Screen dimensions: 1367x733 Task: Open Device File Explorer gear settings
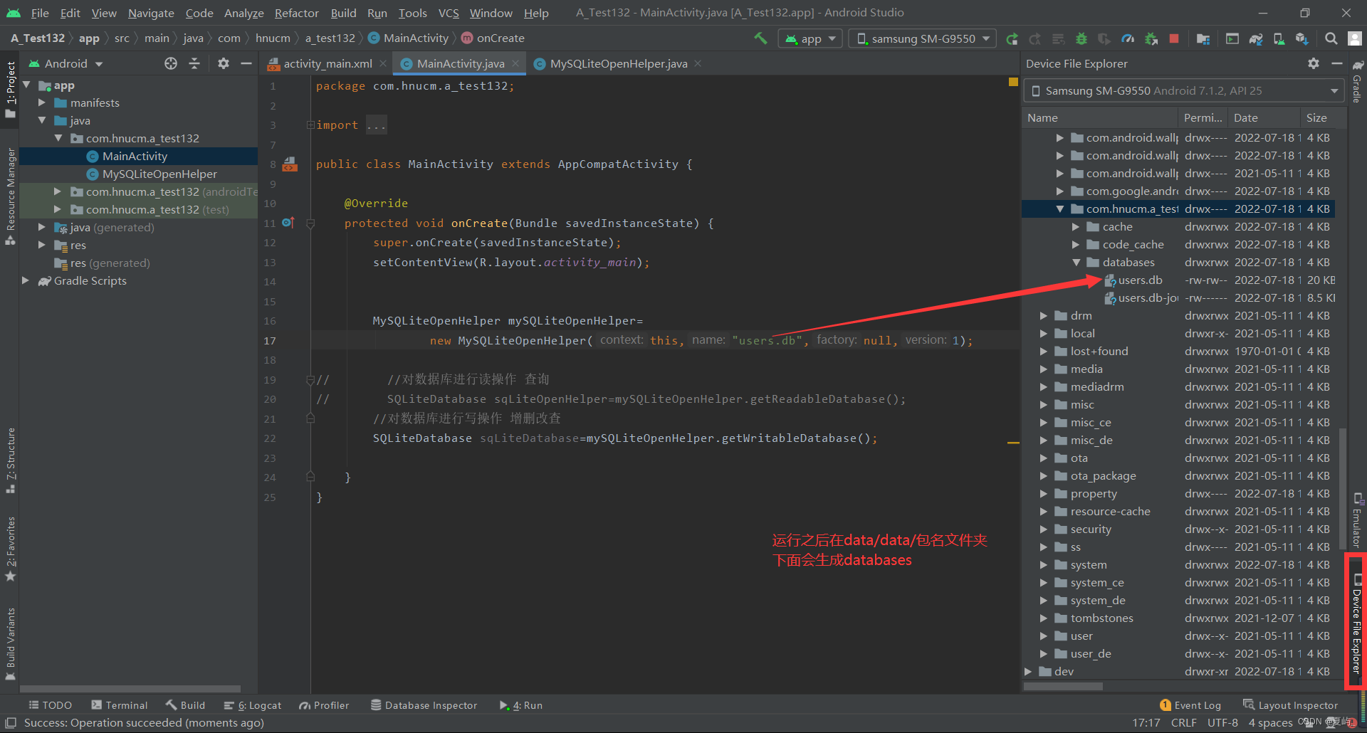click(x=1314, y=63)
